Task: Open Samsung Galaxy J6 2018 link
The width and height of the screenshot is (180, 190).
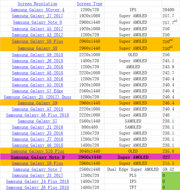Action: 37,61
